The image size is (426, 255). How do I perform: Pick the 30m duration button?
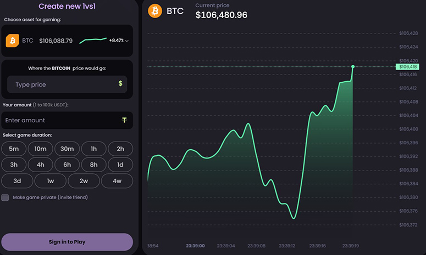coord(67,149)
